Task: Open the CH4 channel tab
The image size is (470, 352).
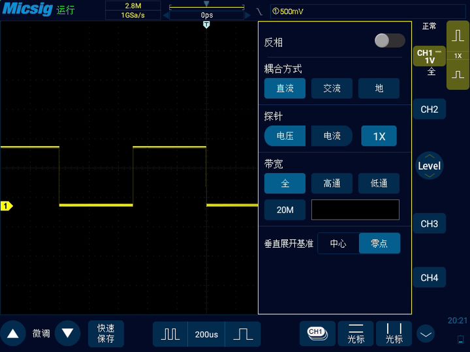Action: (429, 278)
